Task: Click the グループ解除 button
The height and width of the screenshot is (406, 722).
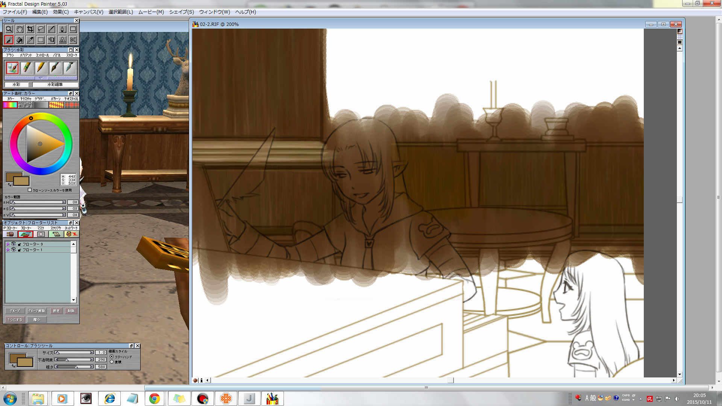Action: coord(36,311)
